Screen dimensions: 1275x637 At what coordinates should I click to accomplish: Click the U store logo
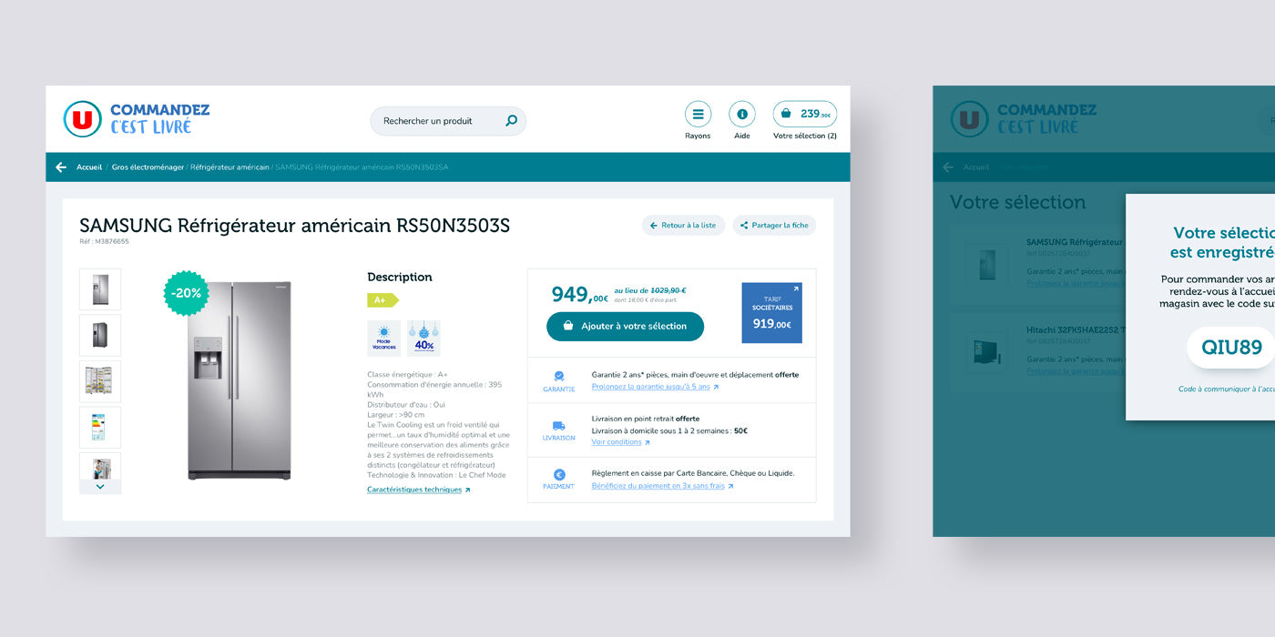[x=82, y=119]
